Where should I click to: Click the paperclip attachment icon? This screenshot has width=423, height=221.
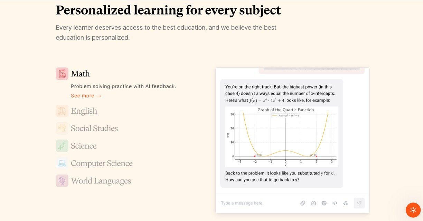[302, 203]
